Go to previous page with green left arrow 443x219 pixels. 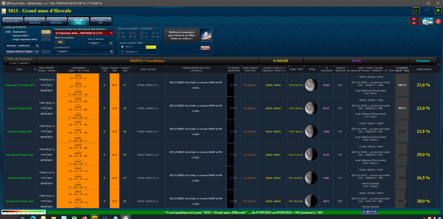[416, 11]
